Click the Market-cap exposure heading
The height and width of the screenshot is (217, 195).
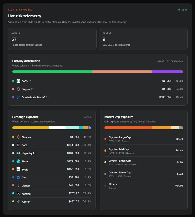[x=119, y=117]
